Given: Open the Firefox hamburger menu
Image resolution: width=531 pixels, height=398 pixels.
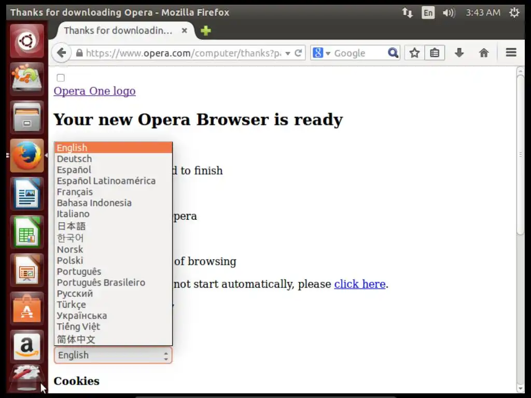Looking at the screenshot, I should (511, 52).
